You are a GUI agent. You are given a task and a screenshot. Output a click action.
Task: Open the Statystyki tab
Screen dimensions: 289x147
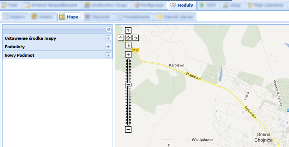coord(98,17)
